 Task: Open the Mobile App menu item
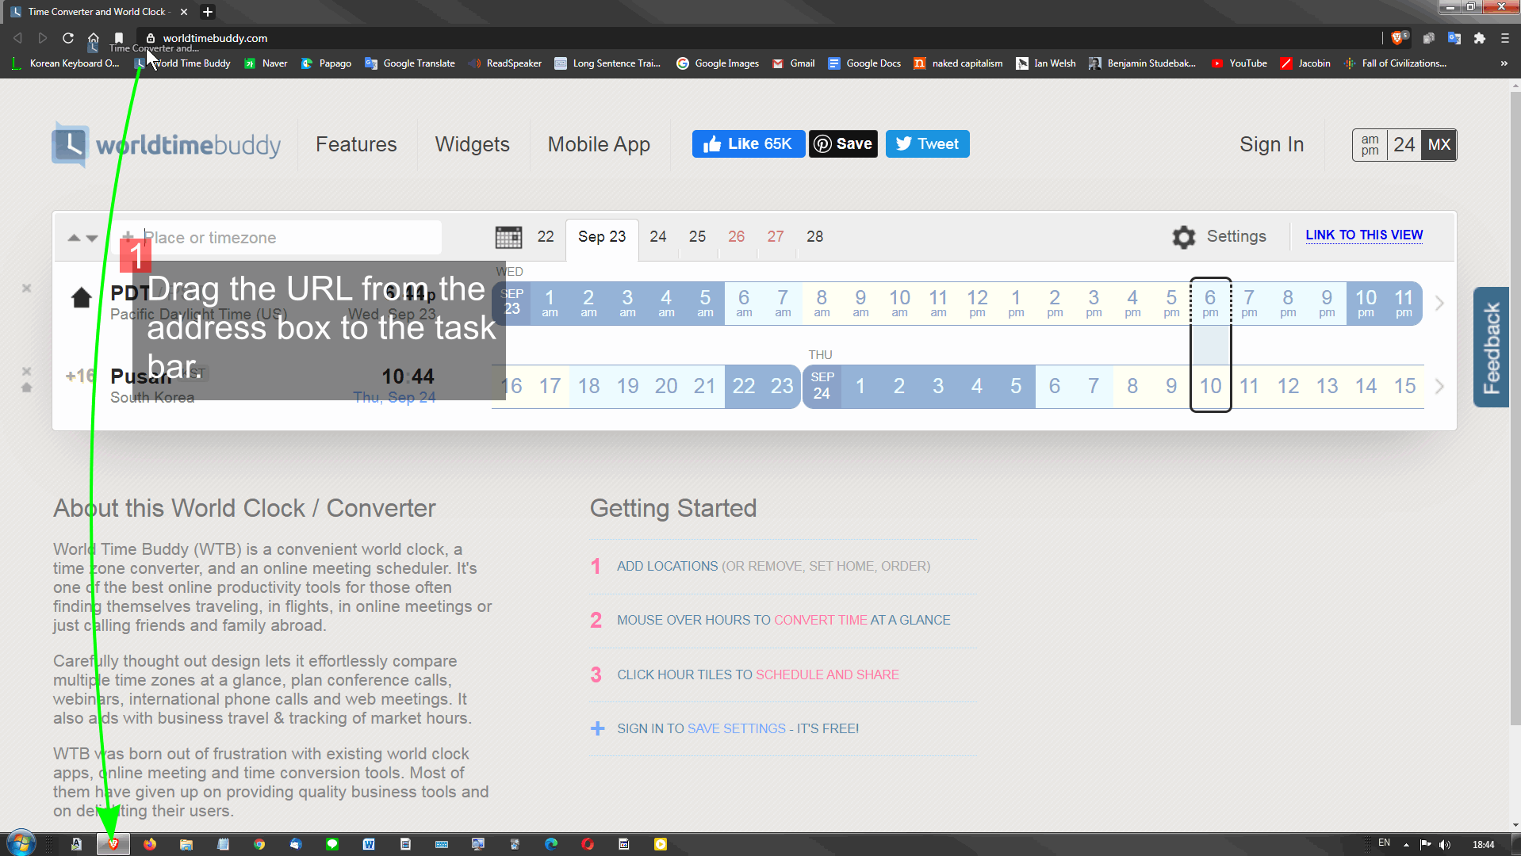pos(599,145)
